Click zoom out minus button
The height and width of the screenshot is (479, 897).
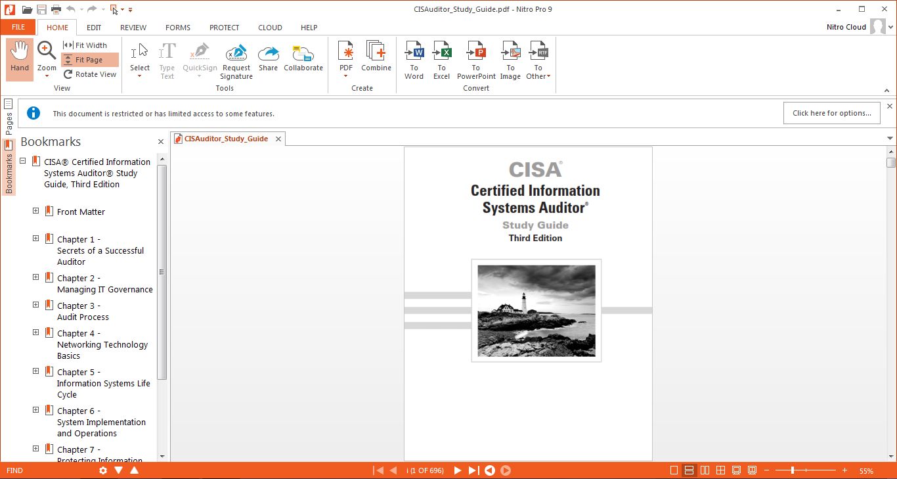[x=765, y=470]
